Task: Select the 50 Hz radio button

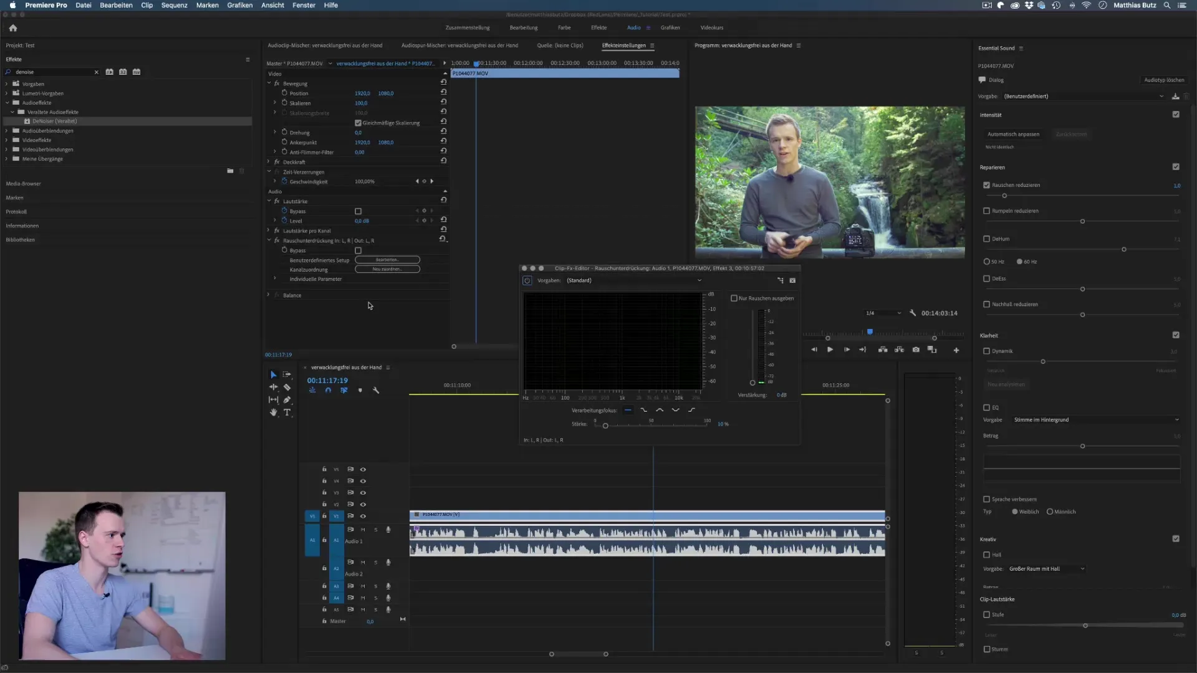Action: [986, 262]
